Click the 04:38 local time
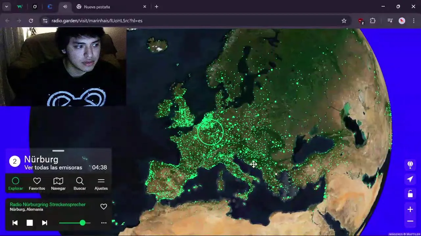 point(99,167)
